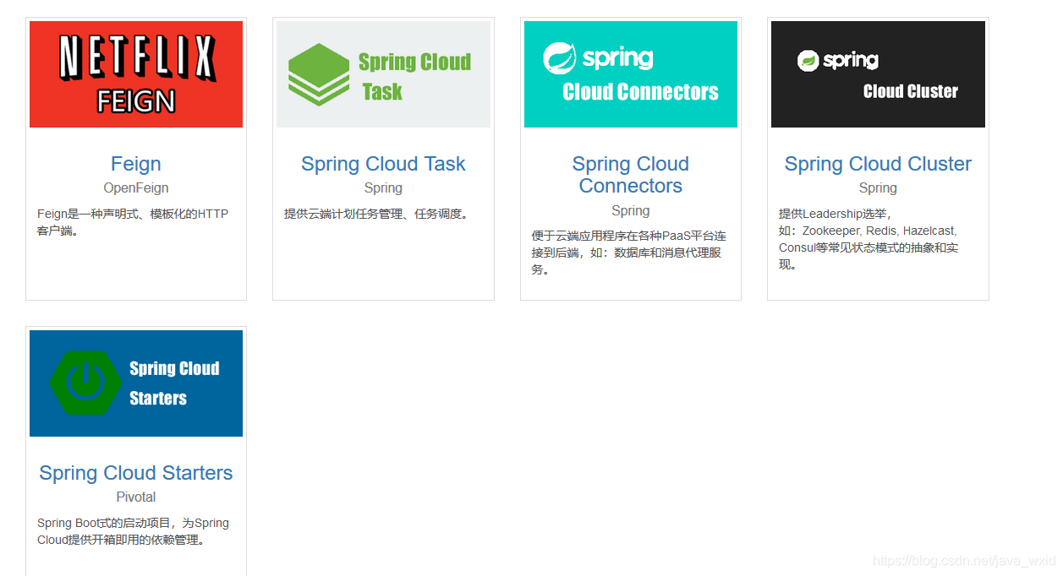Open the Spring Cloud Cluster banner image
The width and height of the screenshot is (1063, 576).
pos(878,74)
